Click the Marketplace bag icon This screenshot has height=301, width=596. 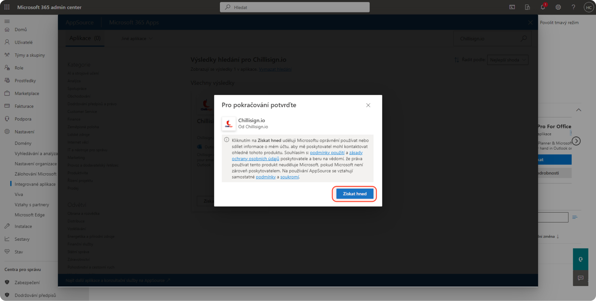tap(7, 93)
